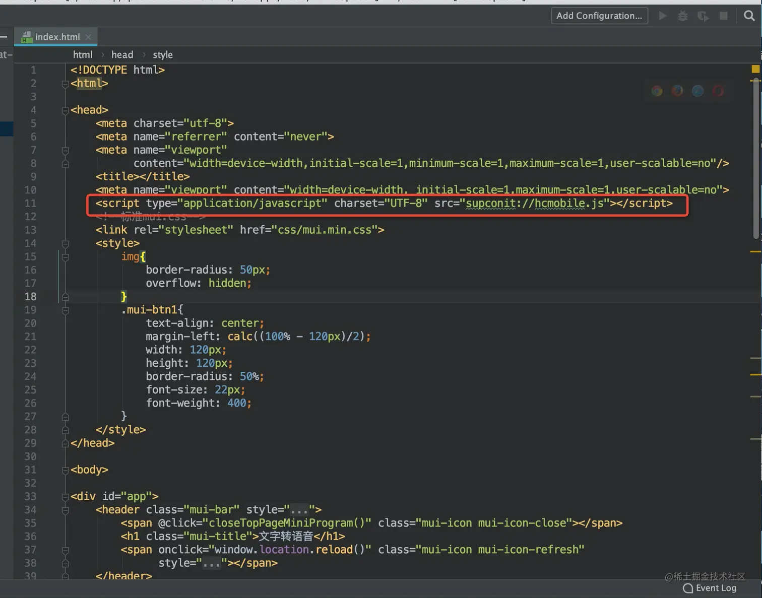Click div id="app" opening tag
The height and width of the screenshot is (598, 762).
tap(114, 497)
